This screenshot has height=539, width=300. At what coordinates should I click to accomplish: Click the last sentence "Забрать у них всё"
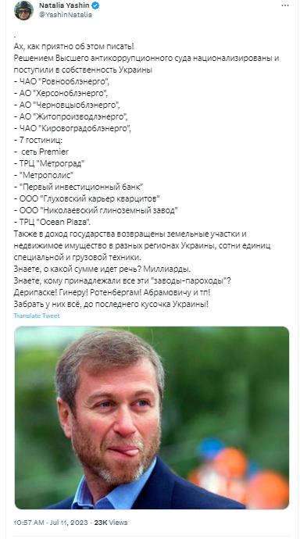pos(111,304)
